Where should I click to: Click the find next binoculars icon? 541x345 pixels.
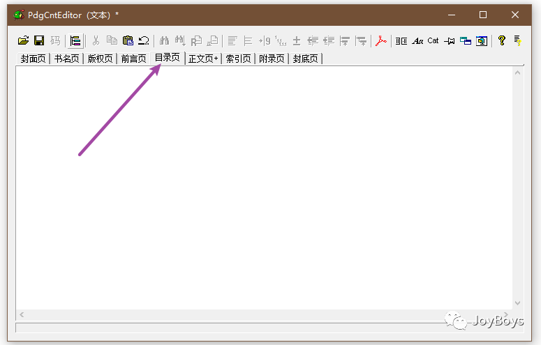[x=180, y=40]
